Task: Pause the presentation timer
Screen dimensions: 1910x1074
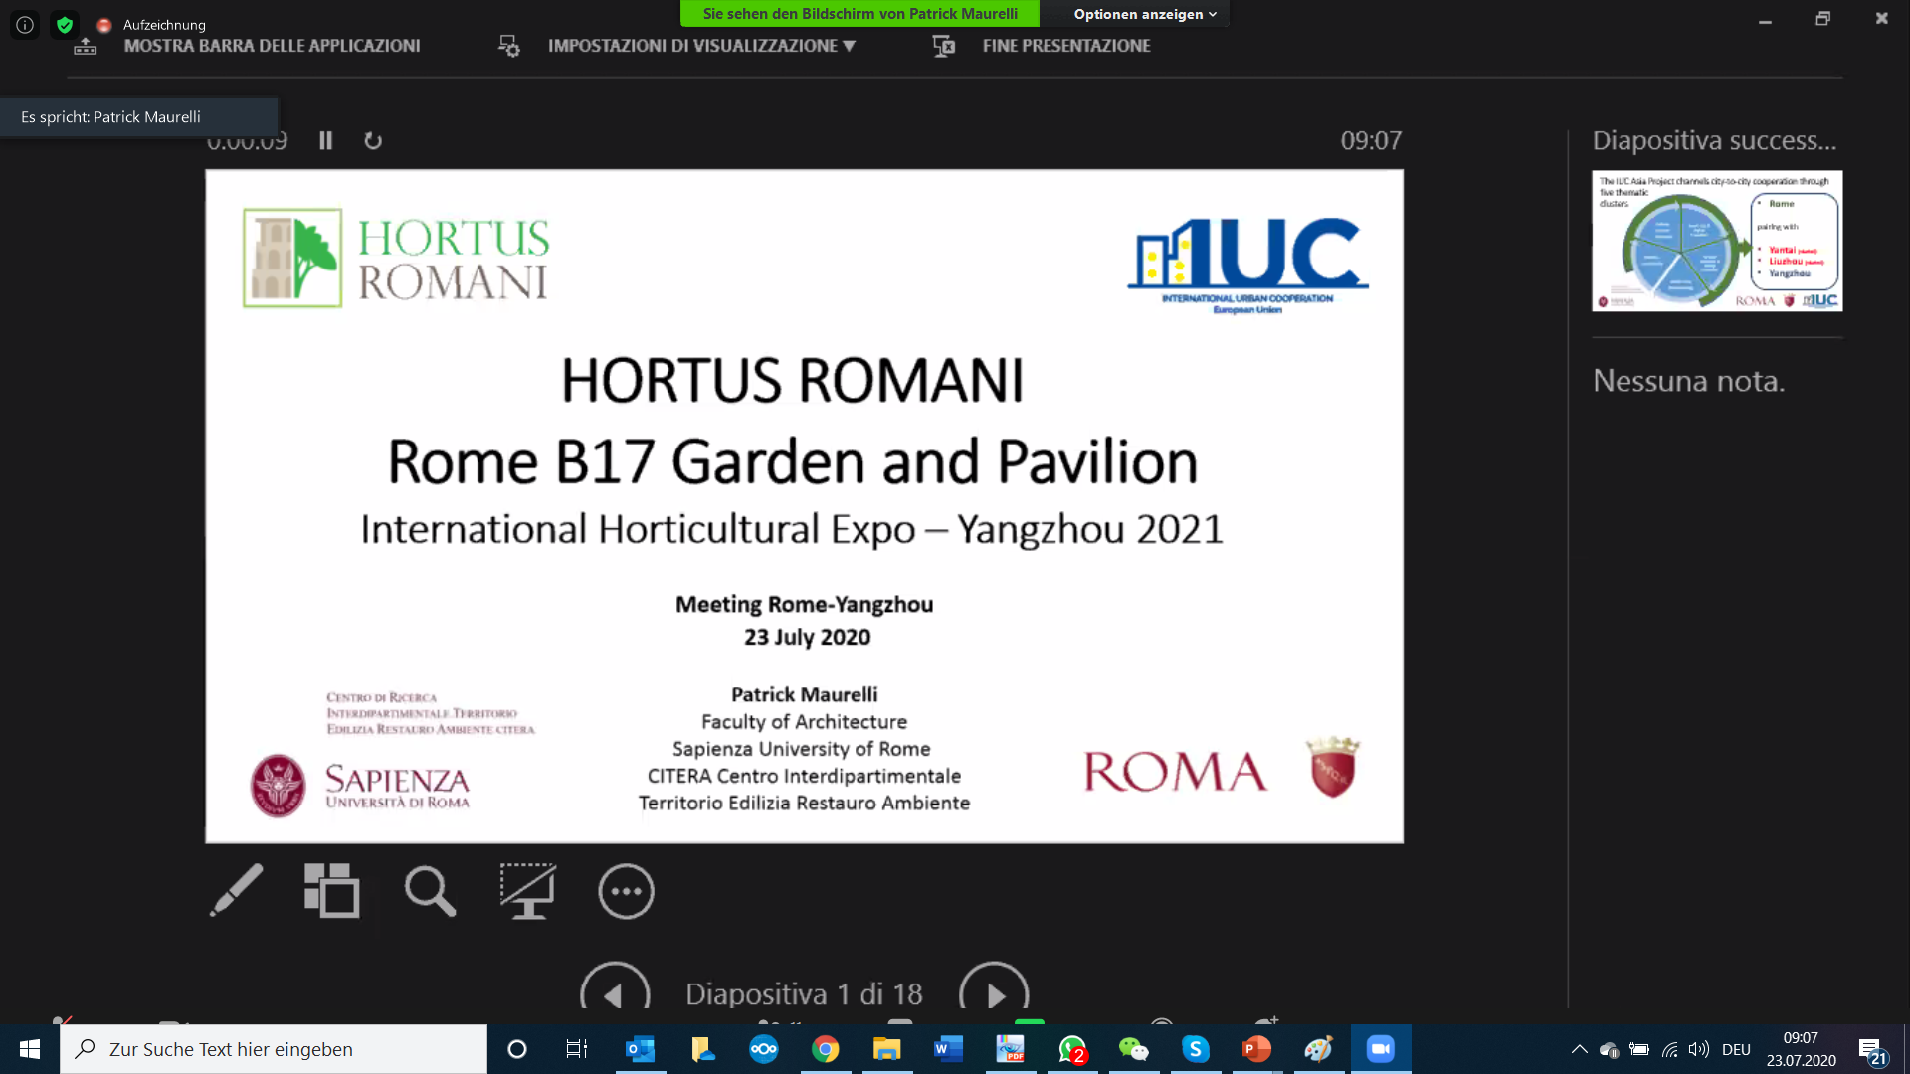Action: 325,141
